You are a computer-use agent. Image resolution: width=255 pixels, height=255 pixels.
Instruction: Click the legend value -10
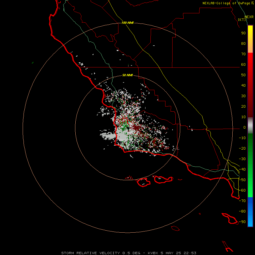tap(242, 138)
